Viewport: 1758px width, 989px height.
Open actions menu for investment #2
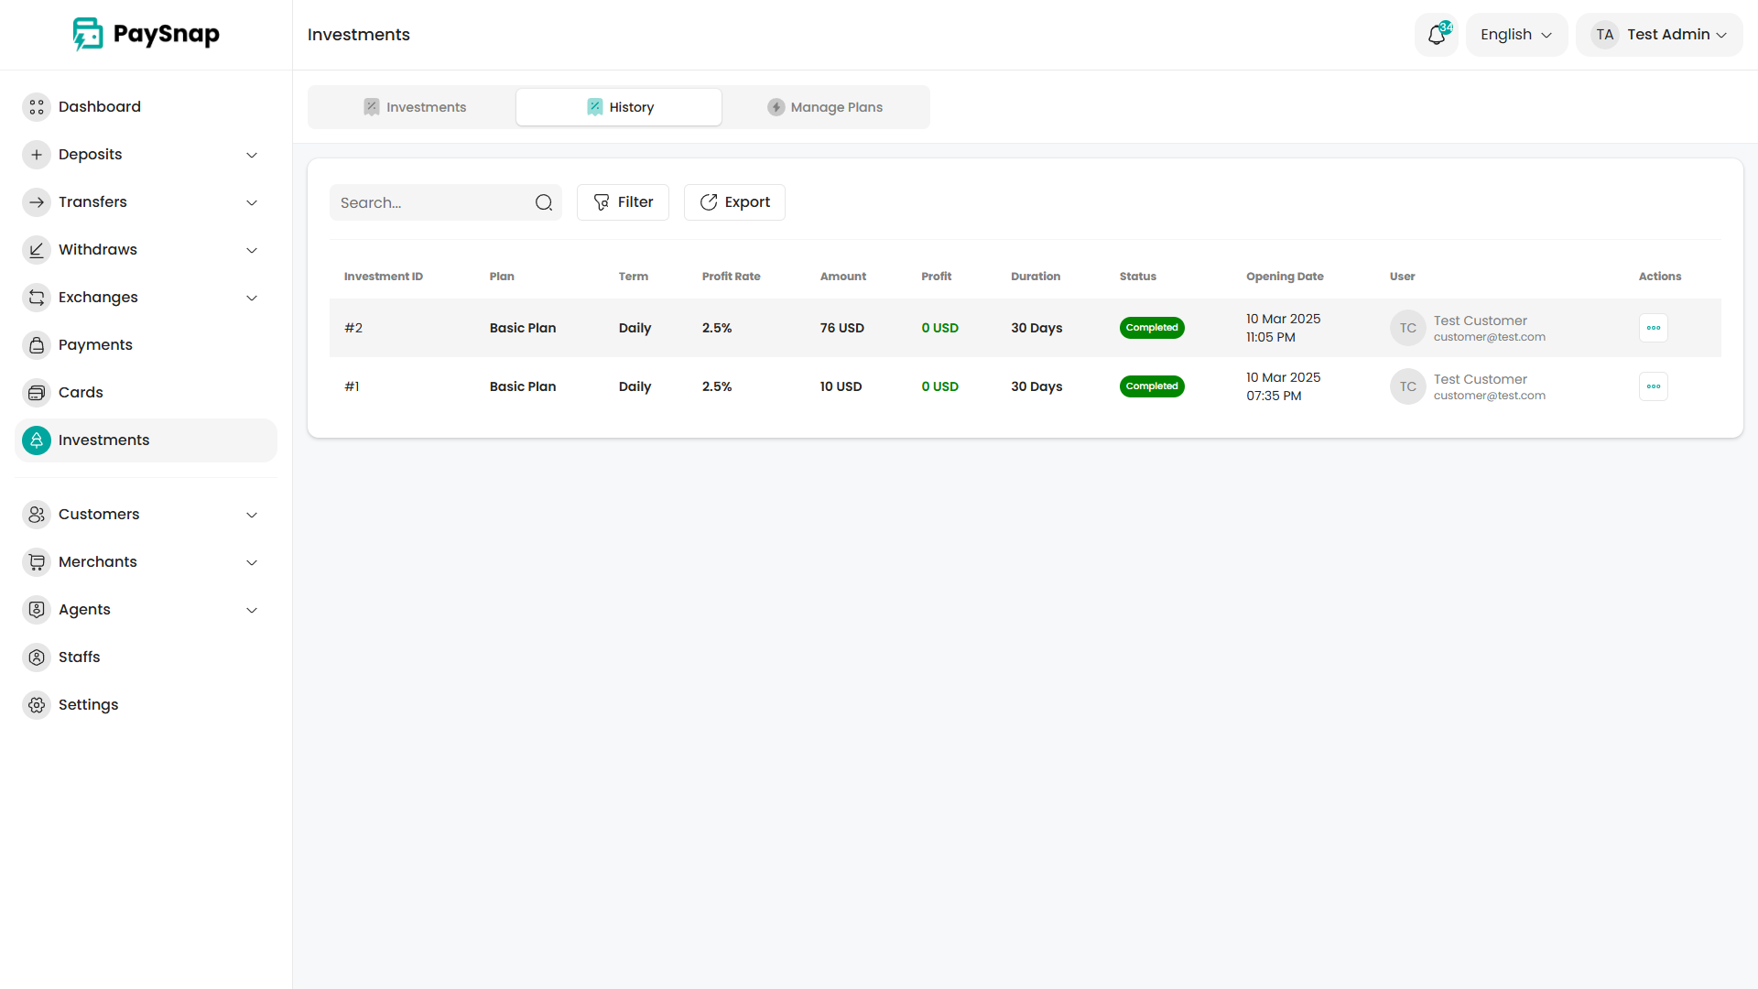(x=1653, y=328)
